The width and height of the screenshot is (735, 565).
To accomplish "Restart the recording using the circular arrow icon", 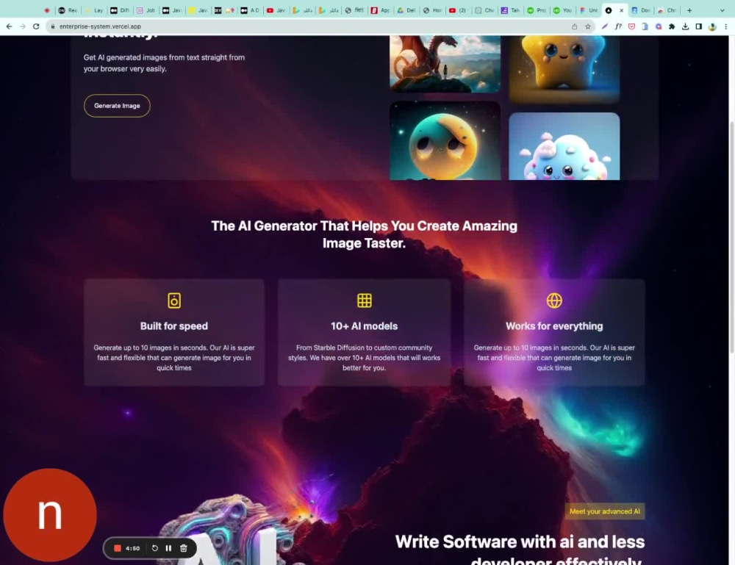I will click(x=154, y=548).
